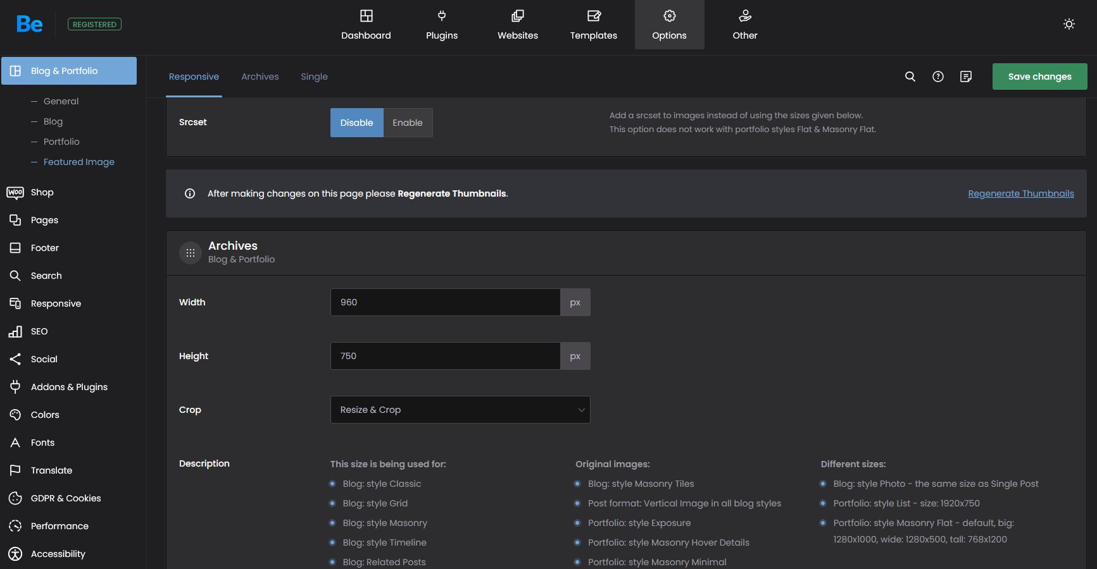The width and height of the screenshot is (1097, 569).
Task: Go to Websites section icon
Action: click(518, 16)
